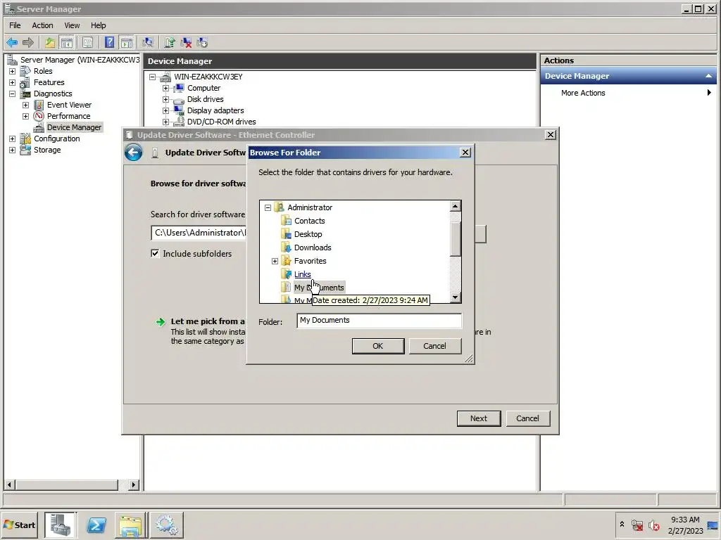This screenshot has height=540, width=721.
Task: Click the Forward arrow in Server Manager toolbar
Action: (x=28, y=43)
